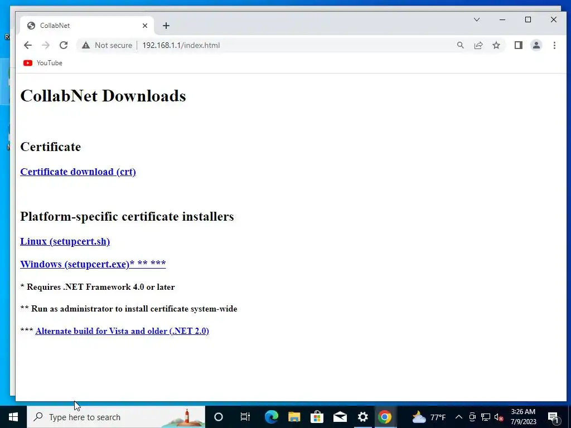Share this page via share icon
Viewport: 571px width, 428px height.
tap(478, 45)
